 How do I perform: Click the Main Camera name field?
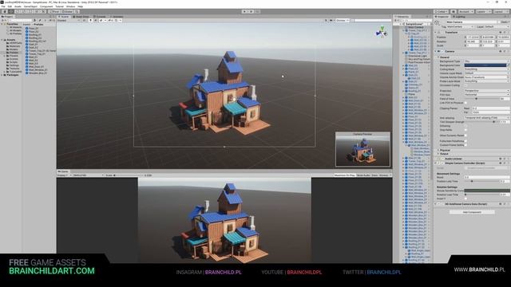click(x=472, y=22)
